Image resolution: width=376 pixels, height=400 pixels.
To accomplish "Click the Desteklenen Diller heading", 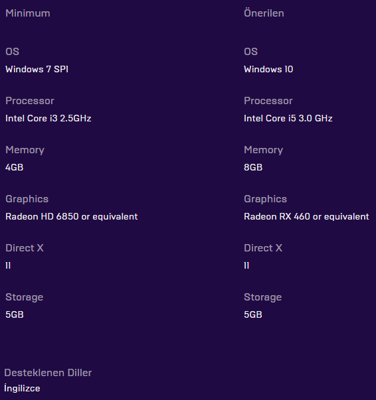I will (48, 373).
